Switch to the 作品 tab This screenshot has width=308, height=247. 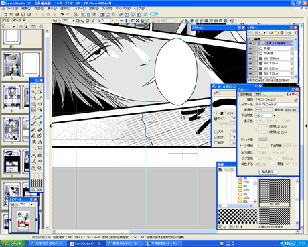(6, 20)
